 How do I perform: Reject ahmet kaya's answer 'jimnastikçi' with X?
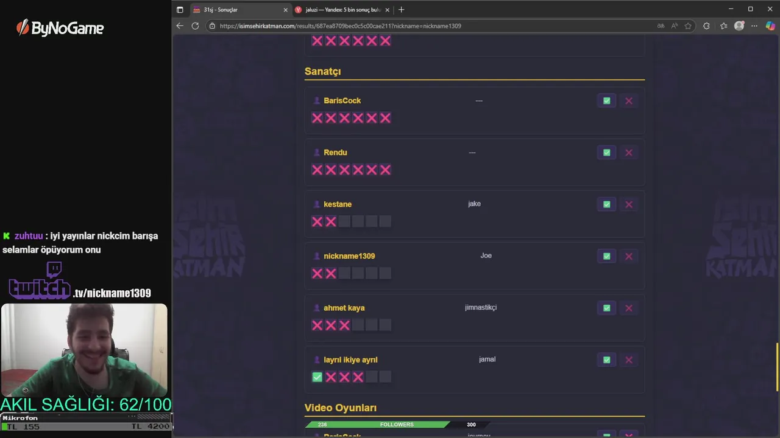[629, 308]
